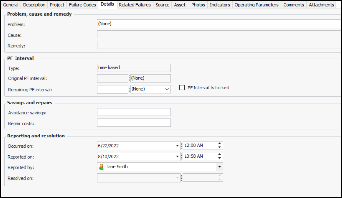Click the Reported by name Jane Smith
342x198 pixels.
[x=117, y=167]
